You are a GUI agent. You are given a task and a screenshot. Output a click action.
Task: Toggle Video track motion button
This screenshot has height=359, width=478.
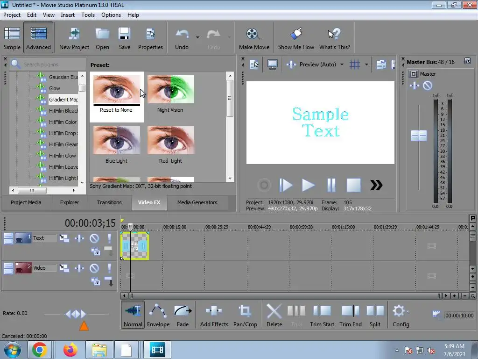64,268
